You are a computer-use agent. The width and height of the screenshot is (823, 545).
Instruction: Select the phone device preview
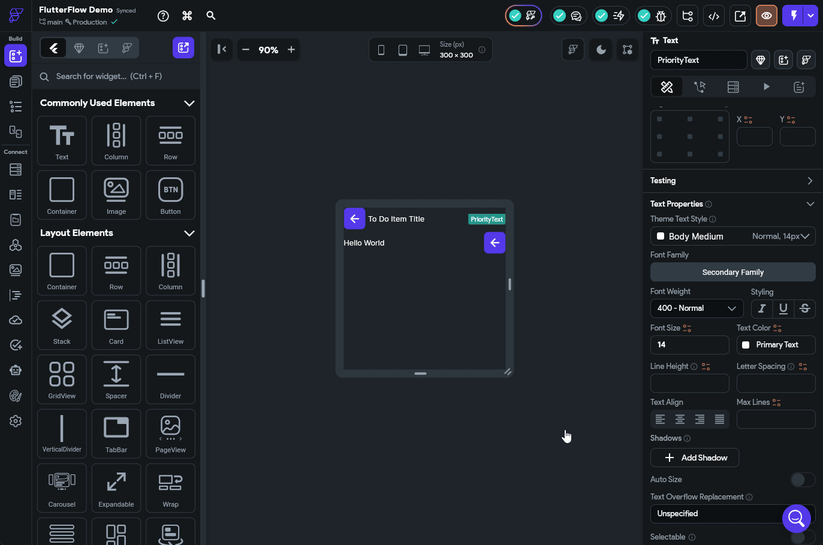pos(381,50)
